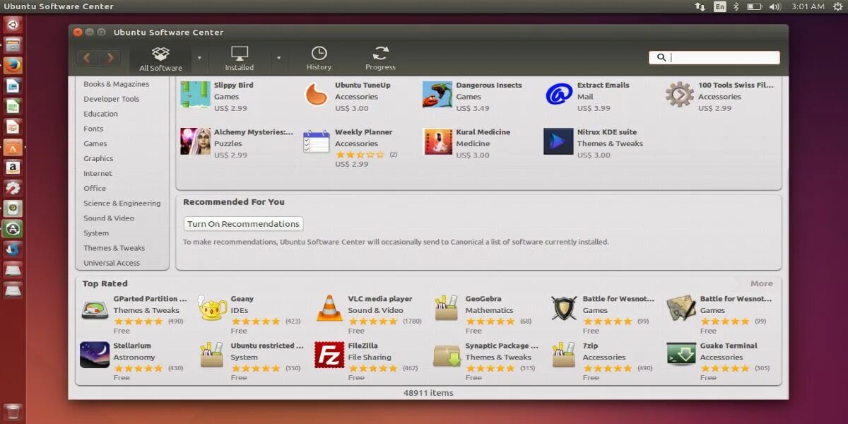The height and width of the screenshot is (424, 848).
Task: Open the En keyboard layout indicator
Action: (x=719, y=6)
